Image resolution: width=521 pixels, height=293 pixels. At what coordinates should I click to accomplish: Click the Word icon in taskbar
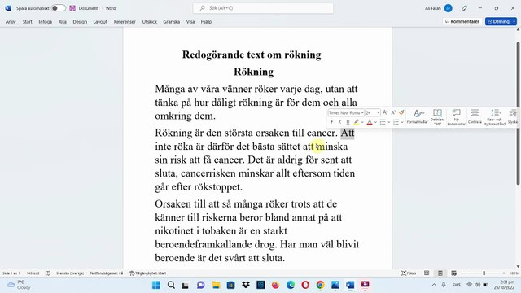[350, 285]
